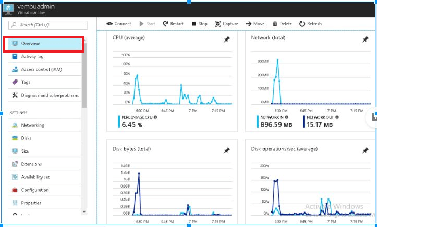427x239 pixels.
Task: Select Overview in the sidebar
Action: pos(45,44)
